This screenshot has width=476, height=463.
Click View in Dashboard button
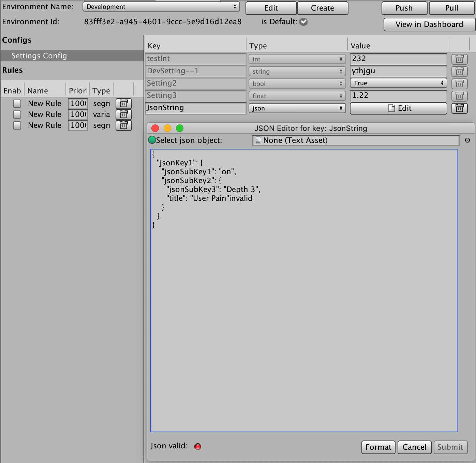click(429, 25)
